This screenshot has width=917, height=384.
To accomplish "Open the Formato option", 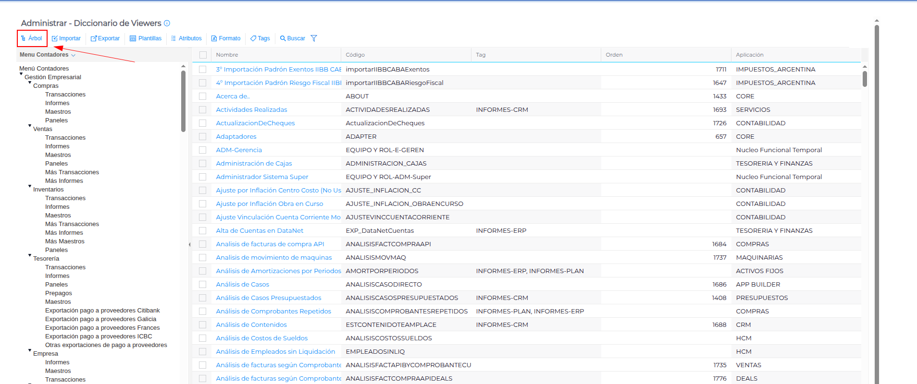I will tap(226, 38).
